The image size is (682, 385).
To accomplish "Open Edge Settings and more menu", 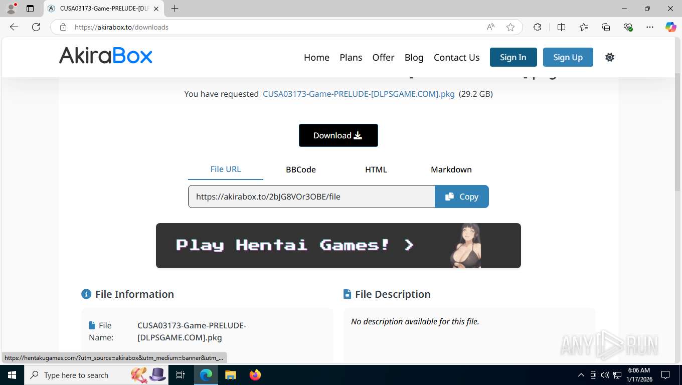I will tap(650, 27).
